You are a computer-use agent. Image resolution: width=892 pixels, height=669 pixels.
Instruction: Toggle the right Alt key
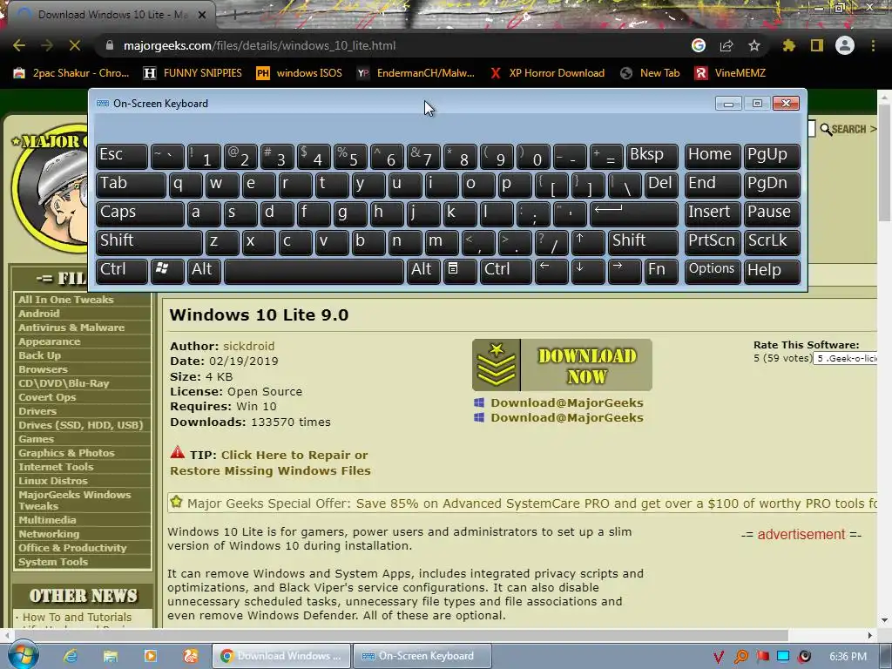coord(423,270)
